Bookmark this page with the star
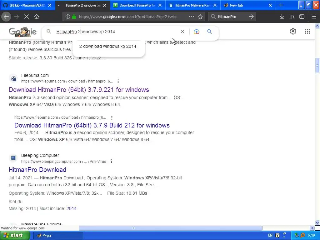This screenshot has width=320, height=240. click(200, 17)
